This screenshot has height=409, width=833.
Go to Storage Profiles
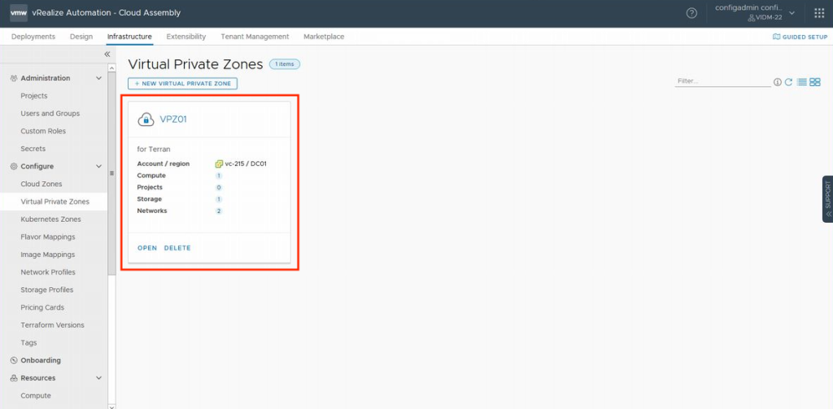[x=46, y=290]
